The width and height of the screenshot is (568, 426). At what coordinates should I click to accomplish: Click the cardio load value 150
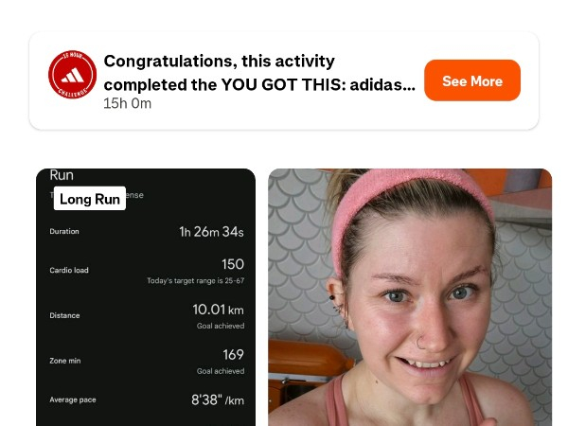click(232, 264)
